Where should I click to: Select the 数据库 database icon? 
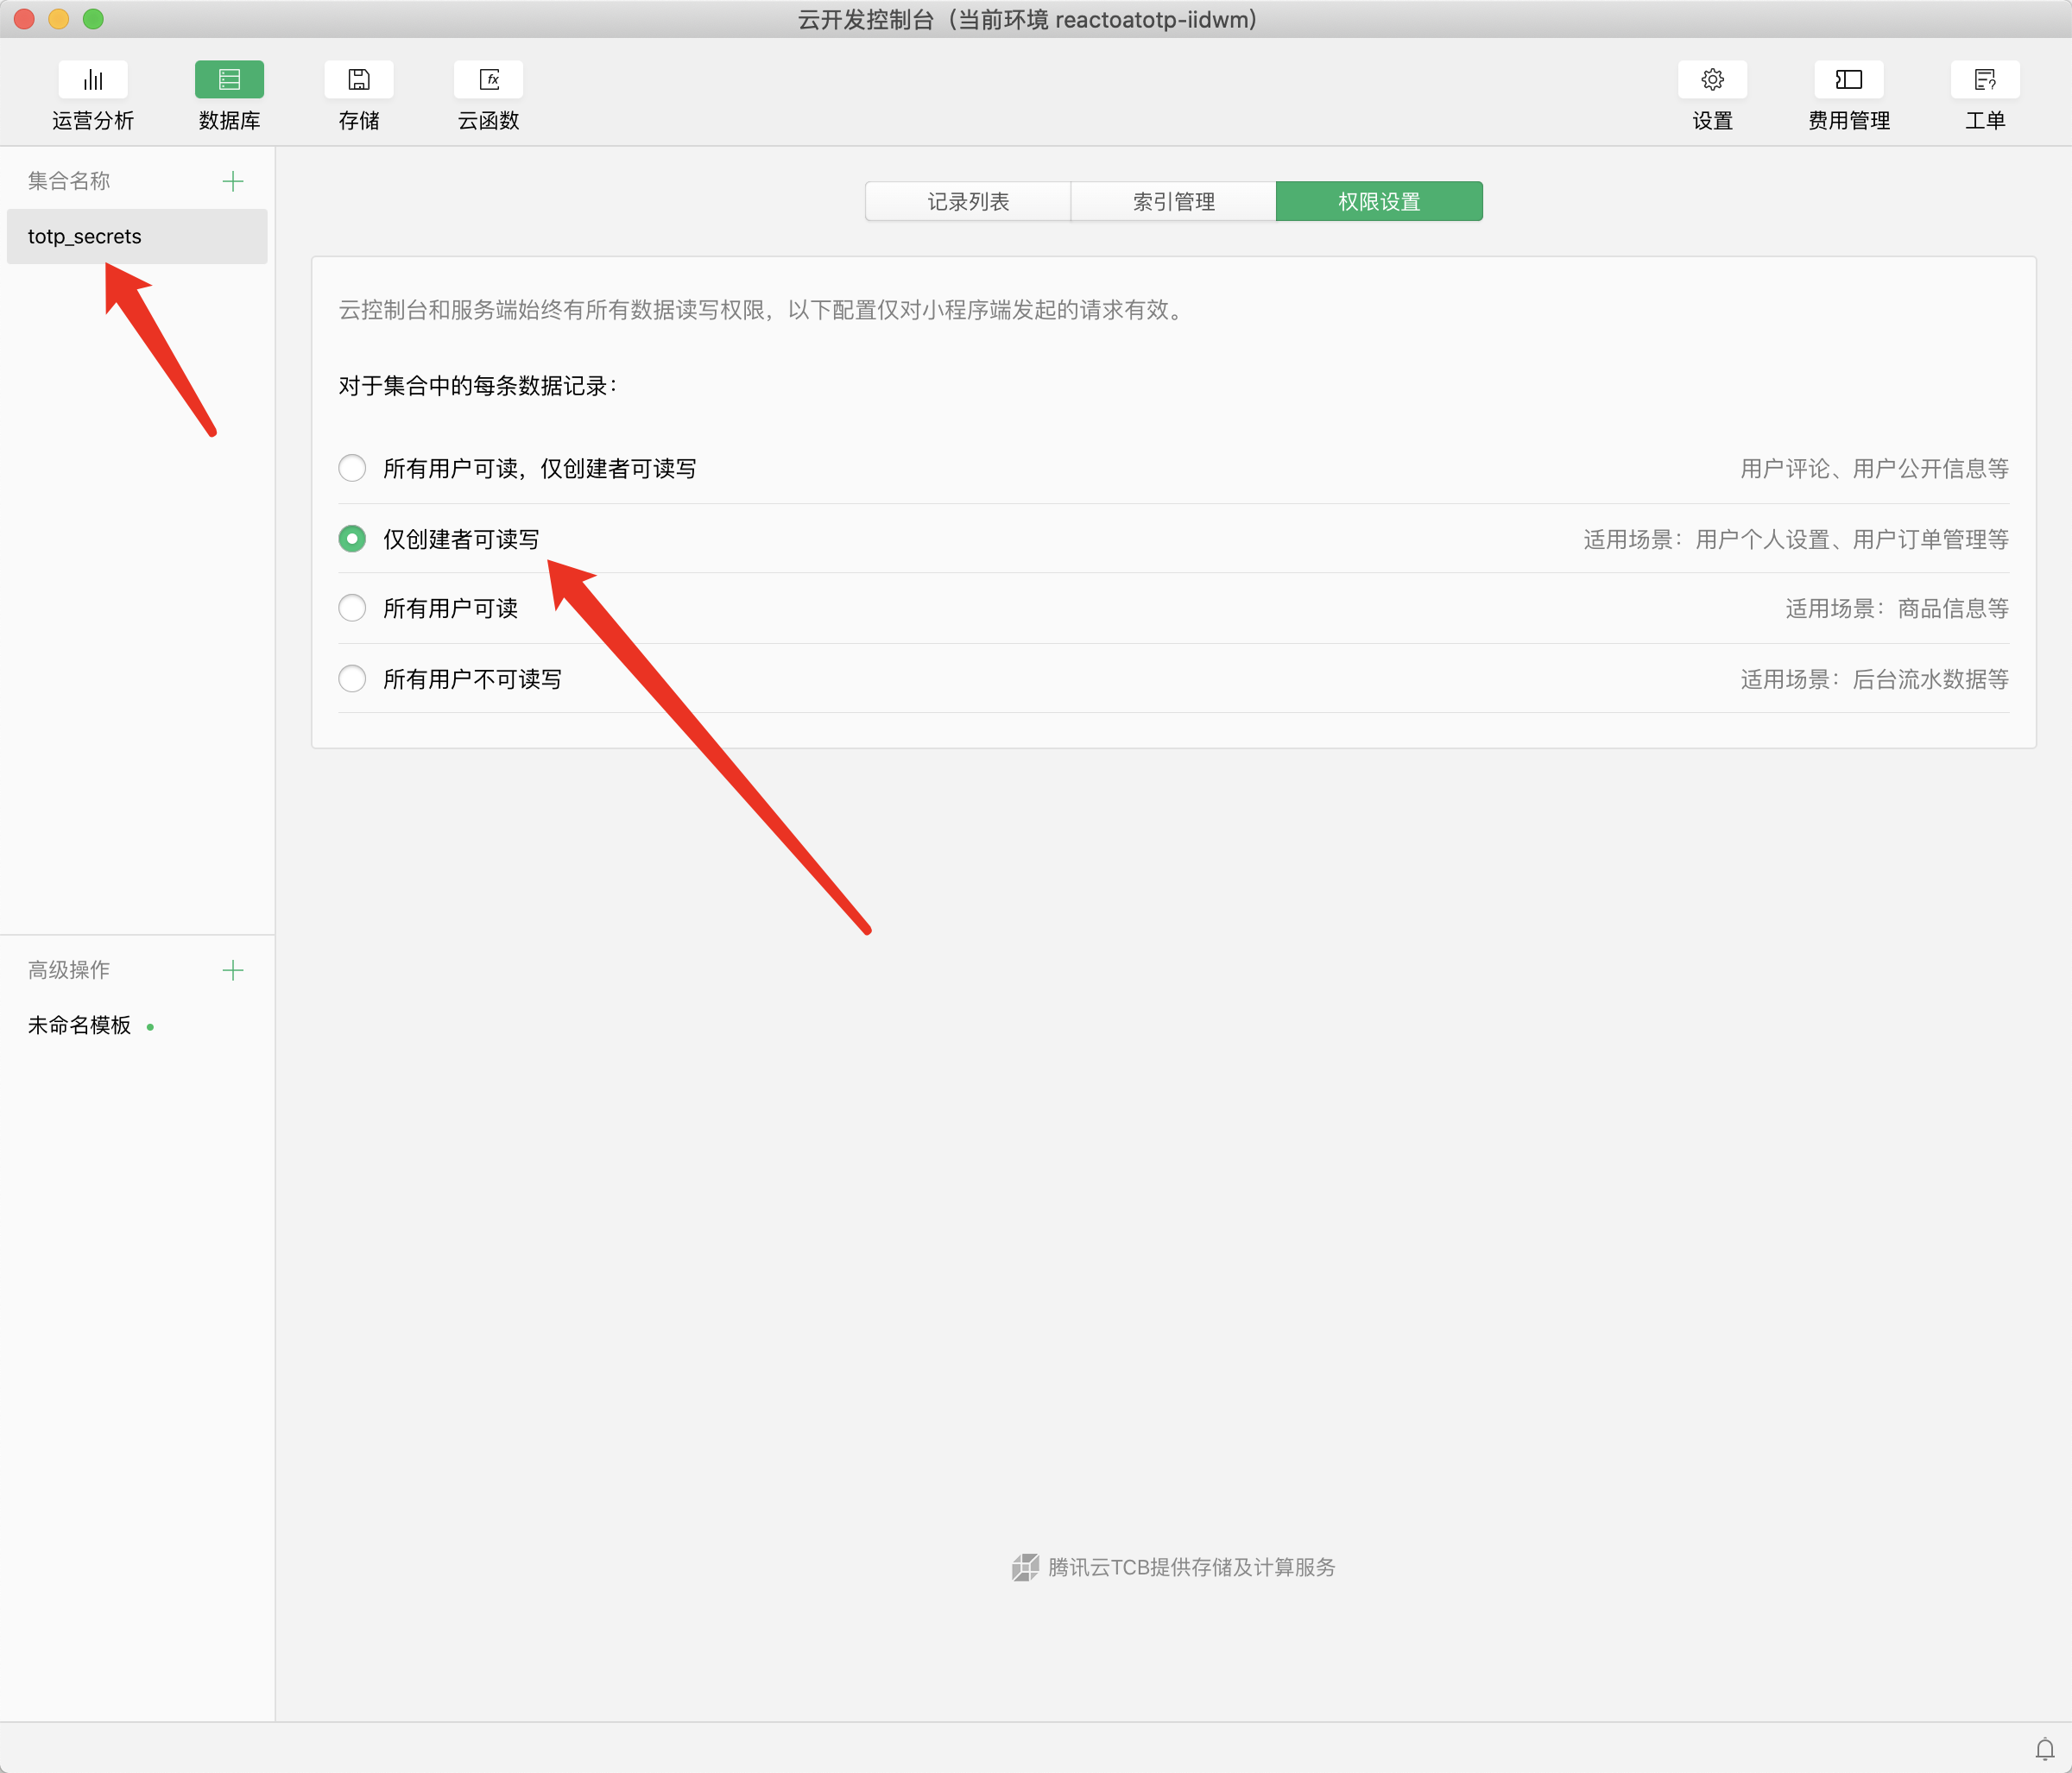click(229, 80)
